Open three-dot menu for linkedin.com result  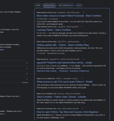tap(83, 93)
